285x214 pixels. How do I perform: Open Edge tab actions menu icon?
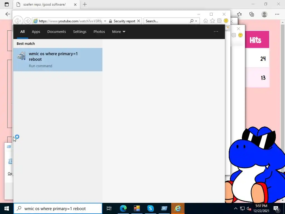7,4
